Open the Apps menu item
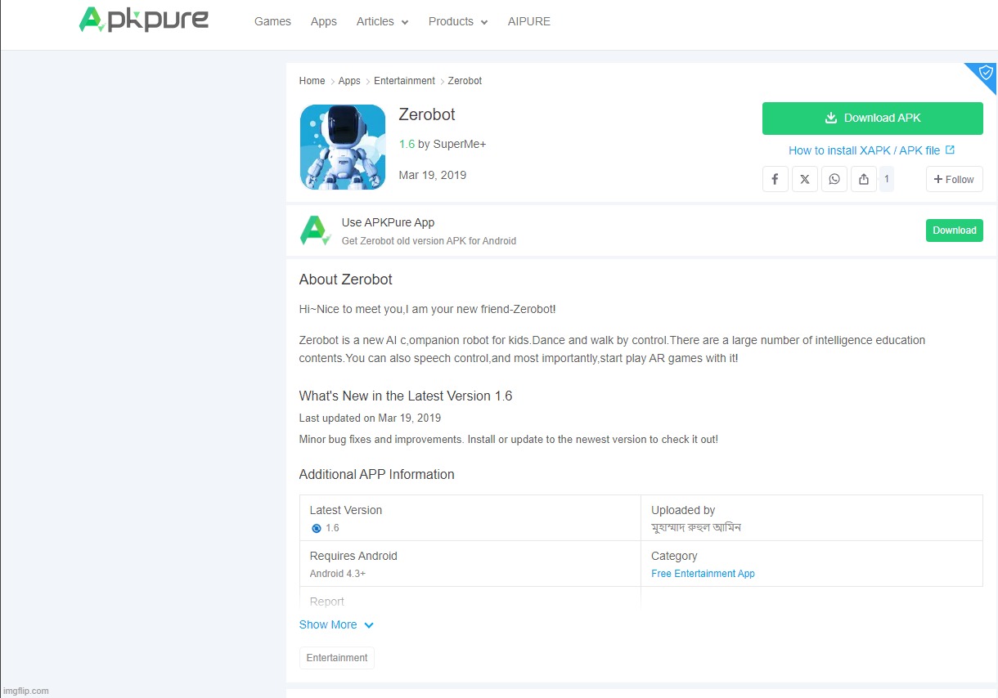998x698 pixels. click(324, 21)
